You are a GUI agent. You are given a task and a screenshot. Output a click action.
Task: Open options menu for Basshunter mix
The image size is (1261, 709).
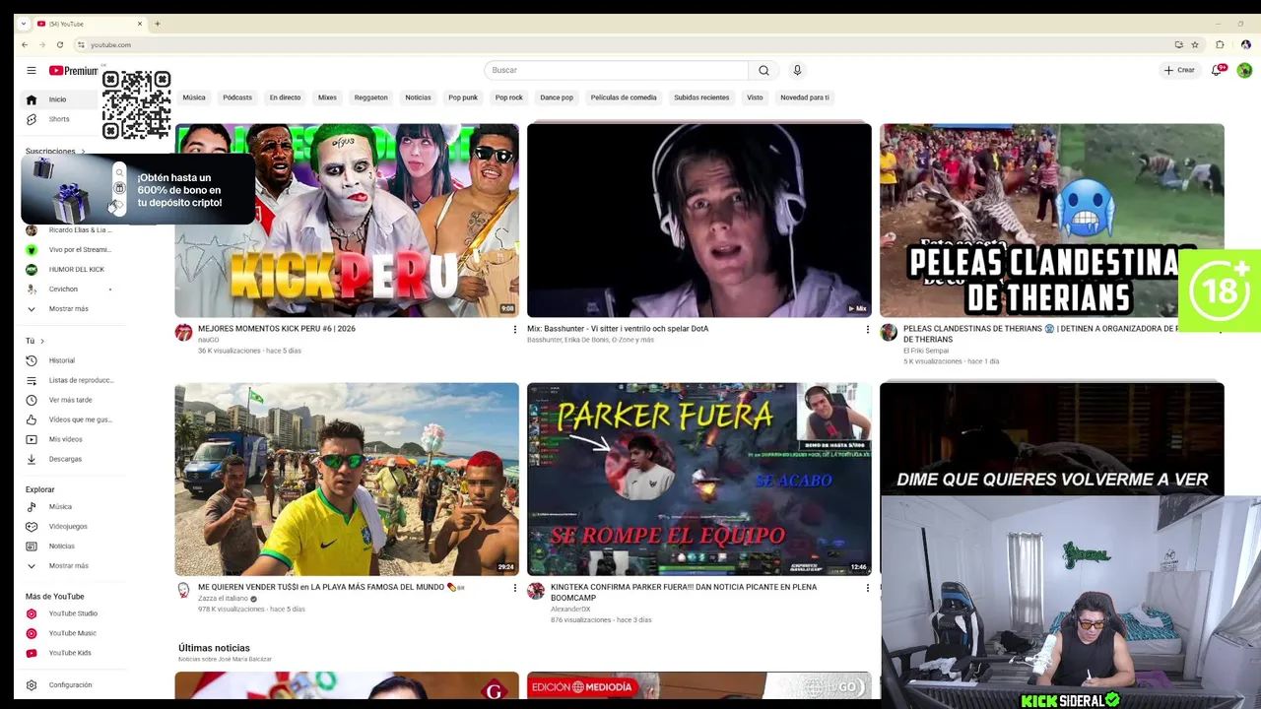click(867, 330)
